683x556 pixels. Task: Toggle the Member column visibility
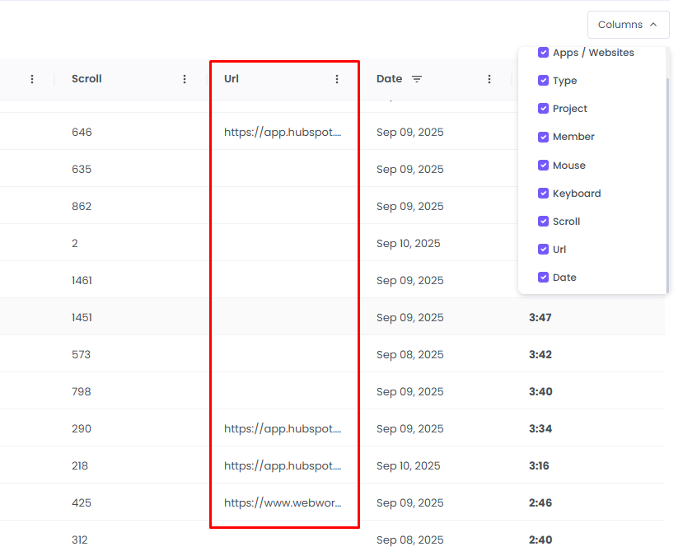point(543,136)
